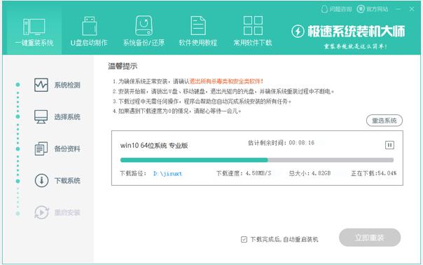423x265 pixels.
Task: Select the 下载系统 step label
Action: 67,181
